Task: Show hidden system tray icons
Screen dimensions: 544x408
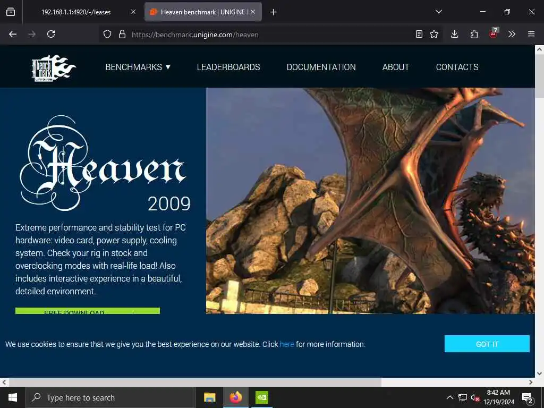Action: pyautogui.click(x=449, y=397)
